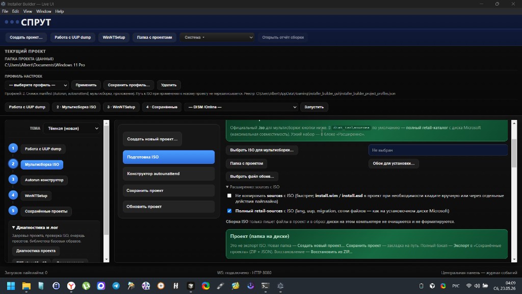
Task: Open the View menu
Action: pyautogui.click(x=28, y=11)
